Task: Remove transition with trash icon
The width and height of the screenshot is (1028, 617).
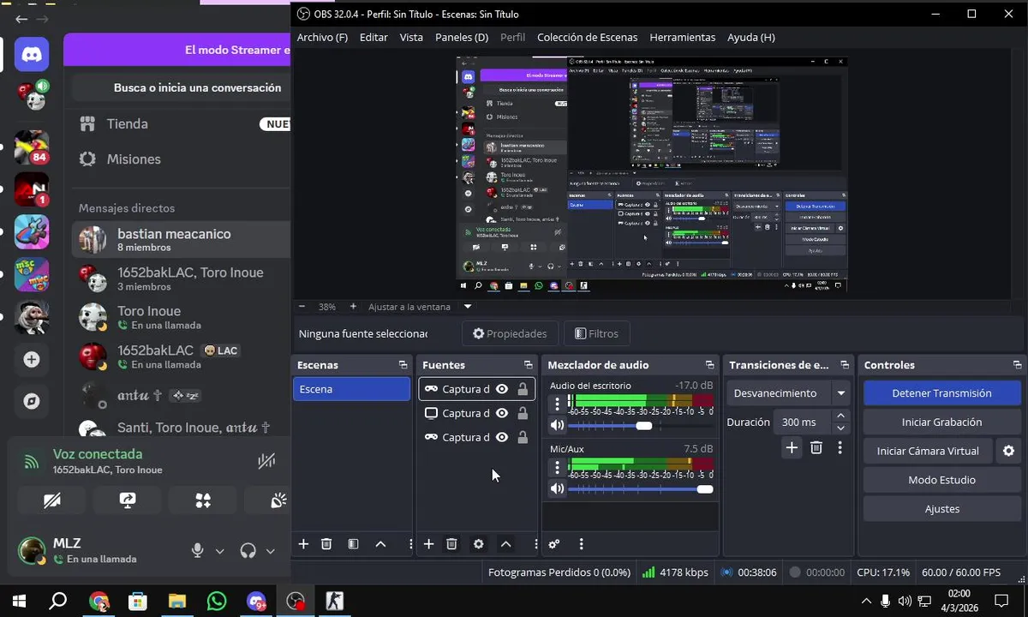Action: [816, 447]
